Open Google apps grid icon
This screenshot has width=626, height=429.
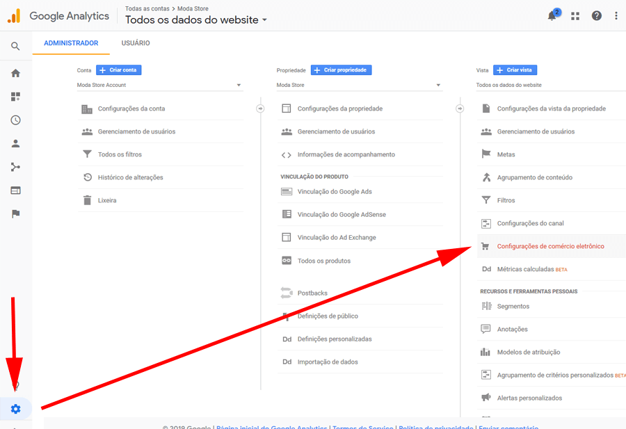coord(575,16)
